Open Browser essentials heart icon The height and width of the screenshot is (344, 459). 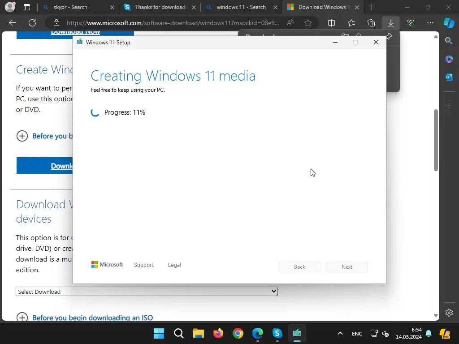click(411, 23)
